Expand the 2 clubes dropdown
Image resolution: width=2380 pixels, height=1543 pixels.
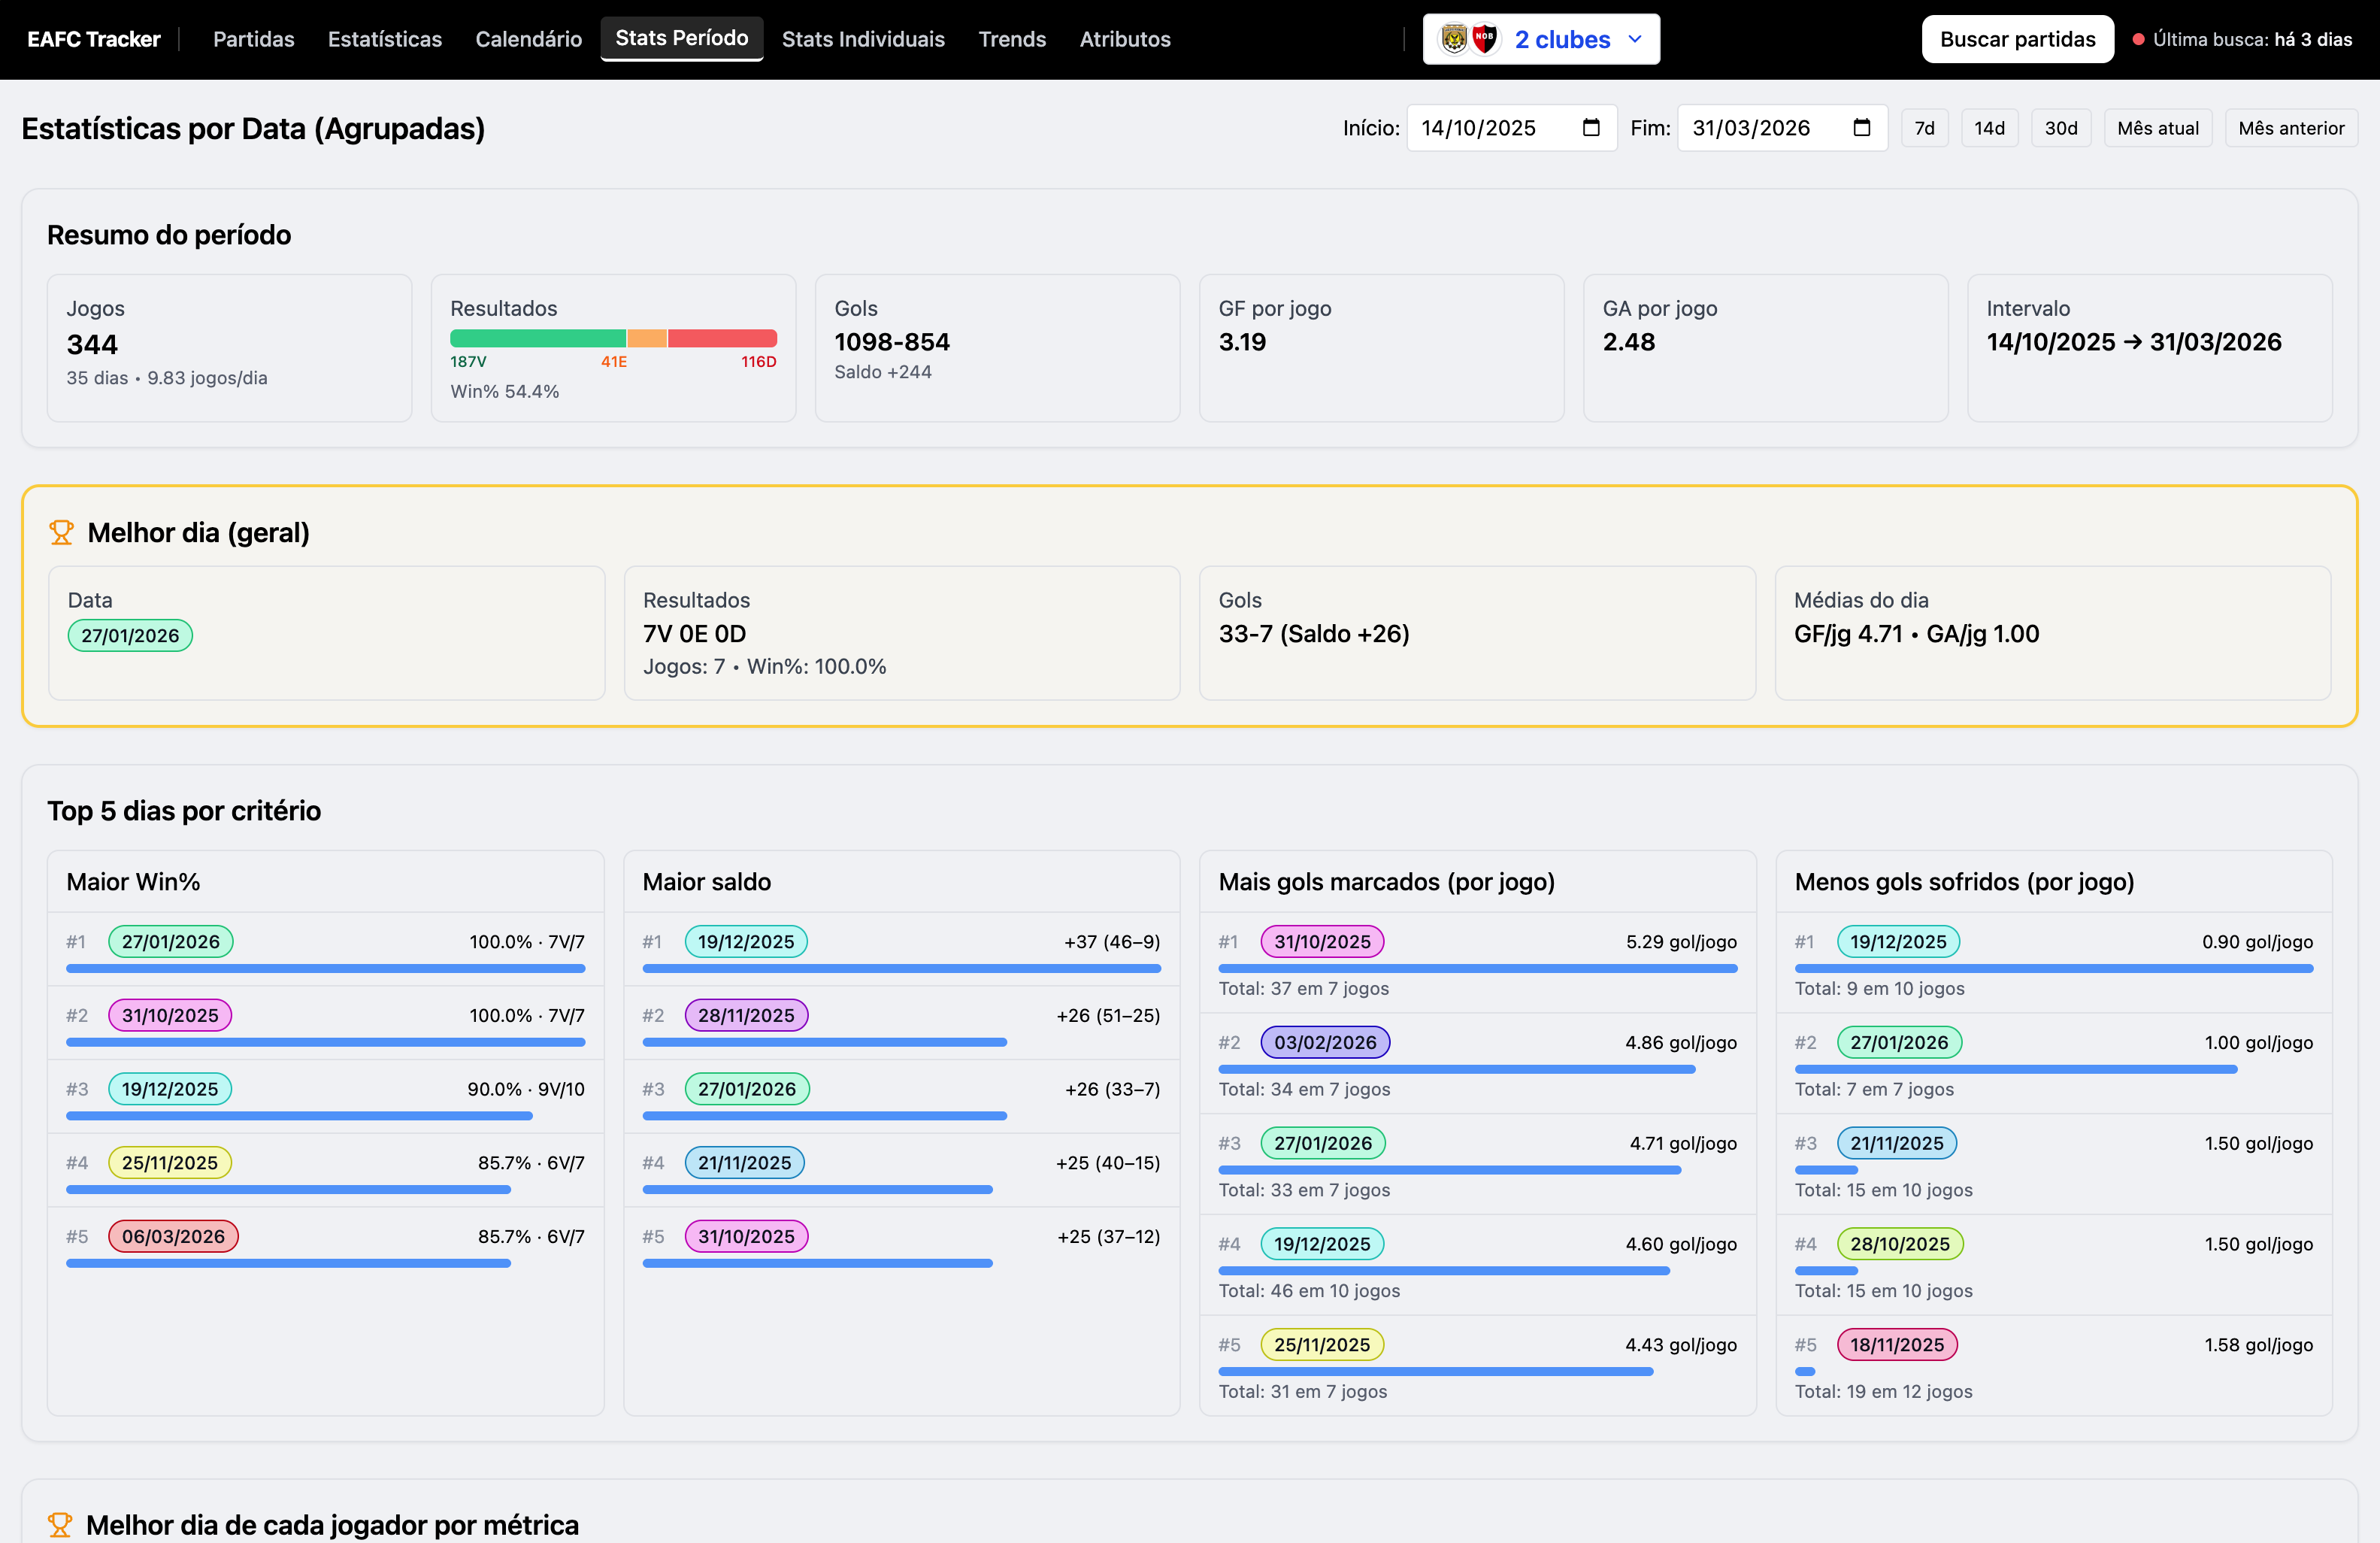[x=1561, y=39]
